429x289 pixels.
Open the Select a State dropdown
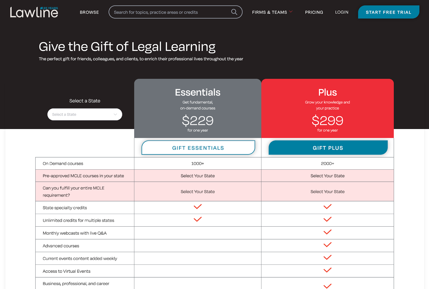click(85, 114)
